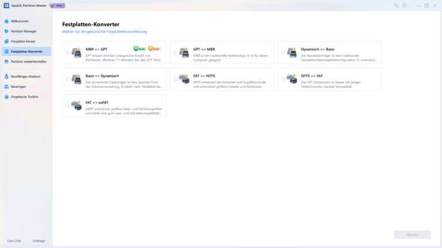Viewport: 442px width, 248px height.
Task: Click the Basis => Dynamisch title text
Action: tap(102, 76)
